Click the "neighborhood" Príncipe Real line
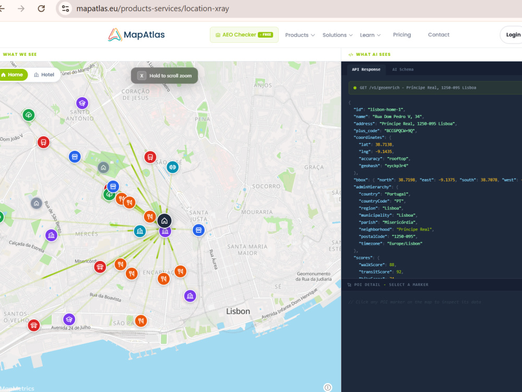522x392 pixels. [396, 229]
